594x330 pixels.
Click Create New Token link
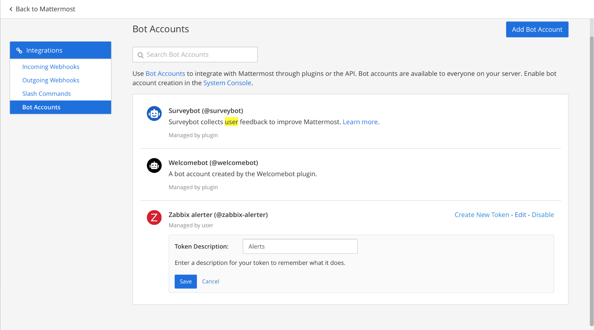click(x=481, y=215)
